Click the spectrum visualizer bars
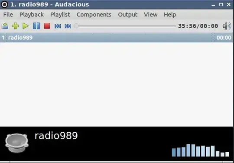Viewport: 234px width, 163px height. click(201, 150)
